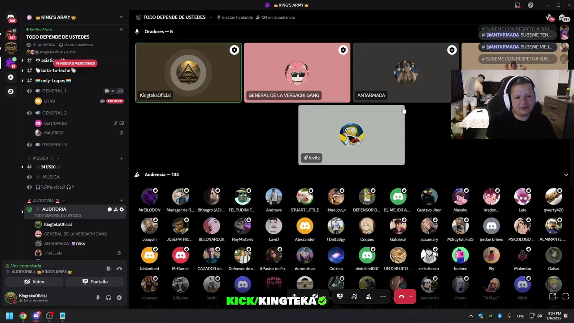Open the help question mark icon
The width and height of the screenshot is (574, 323).
click(531, 5)
